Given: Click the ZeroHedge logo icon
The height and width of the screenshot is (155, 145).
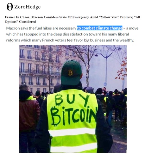Looking at the screenshot, I should tap(10, 7).
